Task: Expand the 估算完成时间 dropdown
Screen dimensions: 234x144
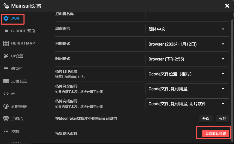Action: click(x=187, y=104)
